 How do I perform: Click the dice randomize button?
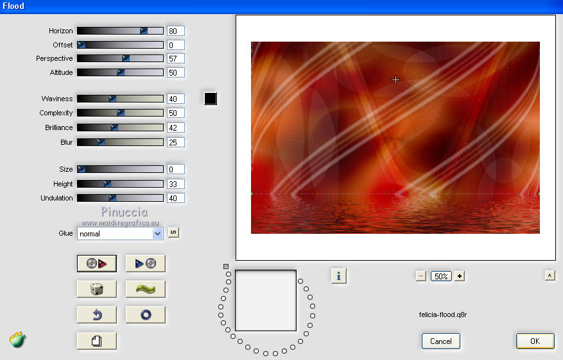pyautogui.click(x=96, y=289)
